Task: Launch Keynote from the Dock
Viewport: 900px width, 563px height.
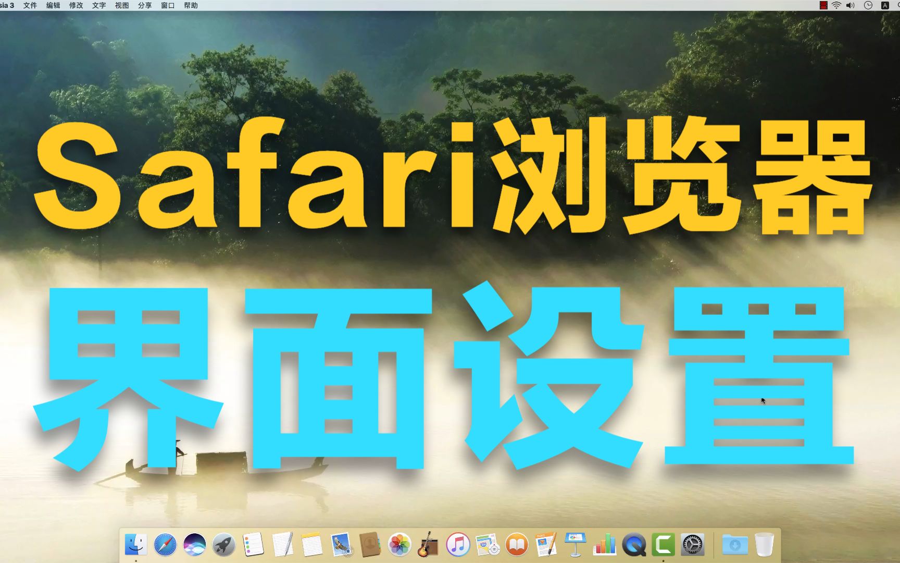Action: click(x=576, y=545)
